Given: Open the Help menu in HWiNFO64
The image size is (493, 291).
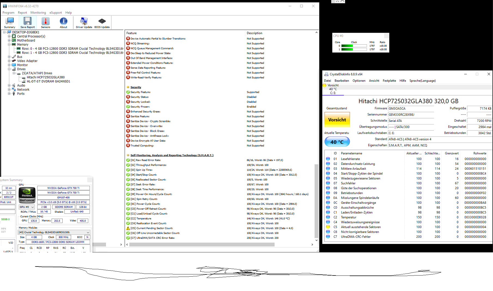Looking at the screenshot, I should click(x=69, y=13).
